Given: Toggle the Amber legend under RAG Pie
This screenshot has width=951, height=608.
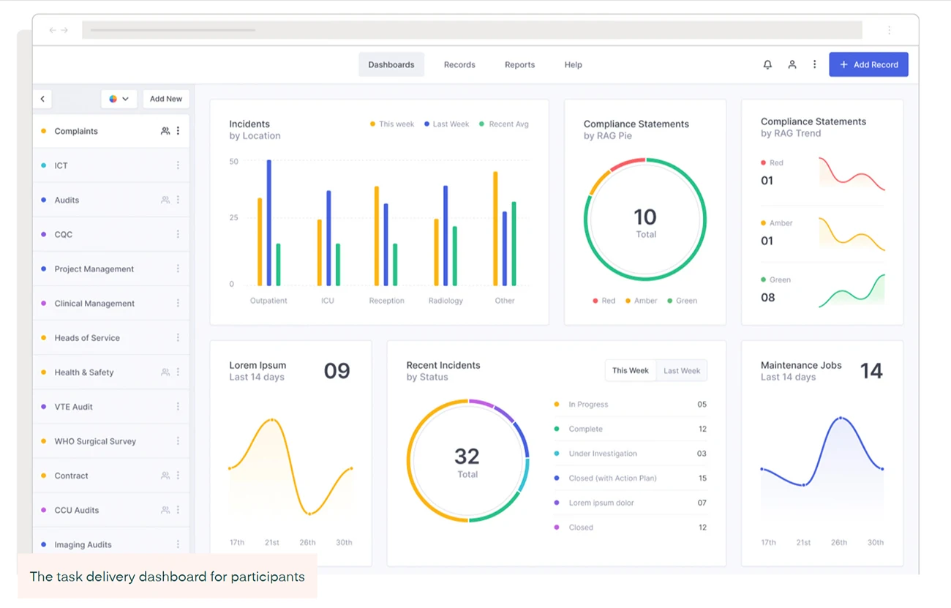Looking at the screenshot, I should pyautogui.click(x=642, y=301).
